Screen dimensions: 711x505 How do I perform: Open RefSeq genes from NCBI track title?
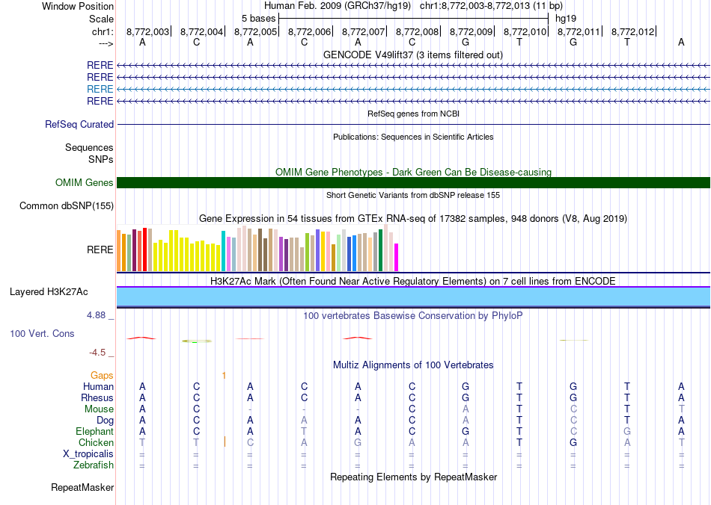(x=413, y=114)
